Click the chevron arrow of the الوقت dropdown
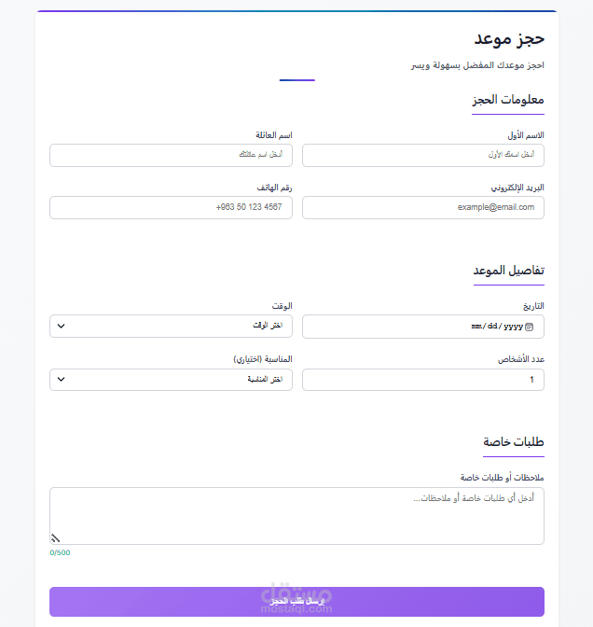Viewport: 593px width, 627px height. (62, 326)
